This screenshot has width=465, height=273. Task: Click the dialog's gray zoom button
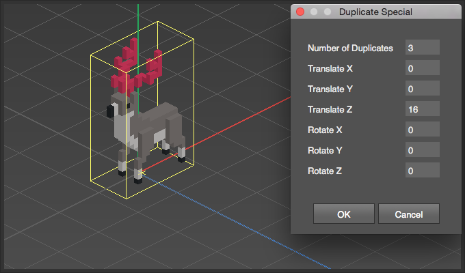click(x=327, y=12)
